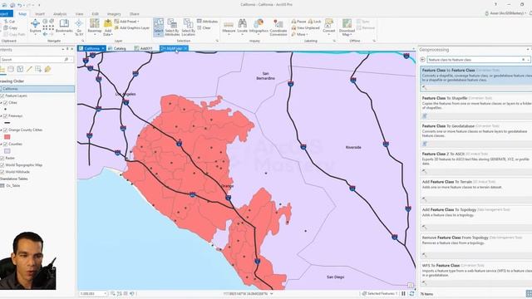
Task: Click the Cut command
Action: coord(9,22)
